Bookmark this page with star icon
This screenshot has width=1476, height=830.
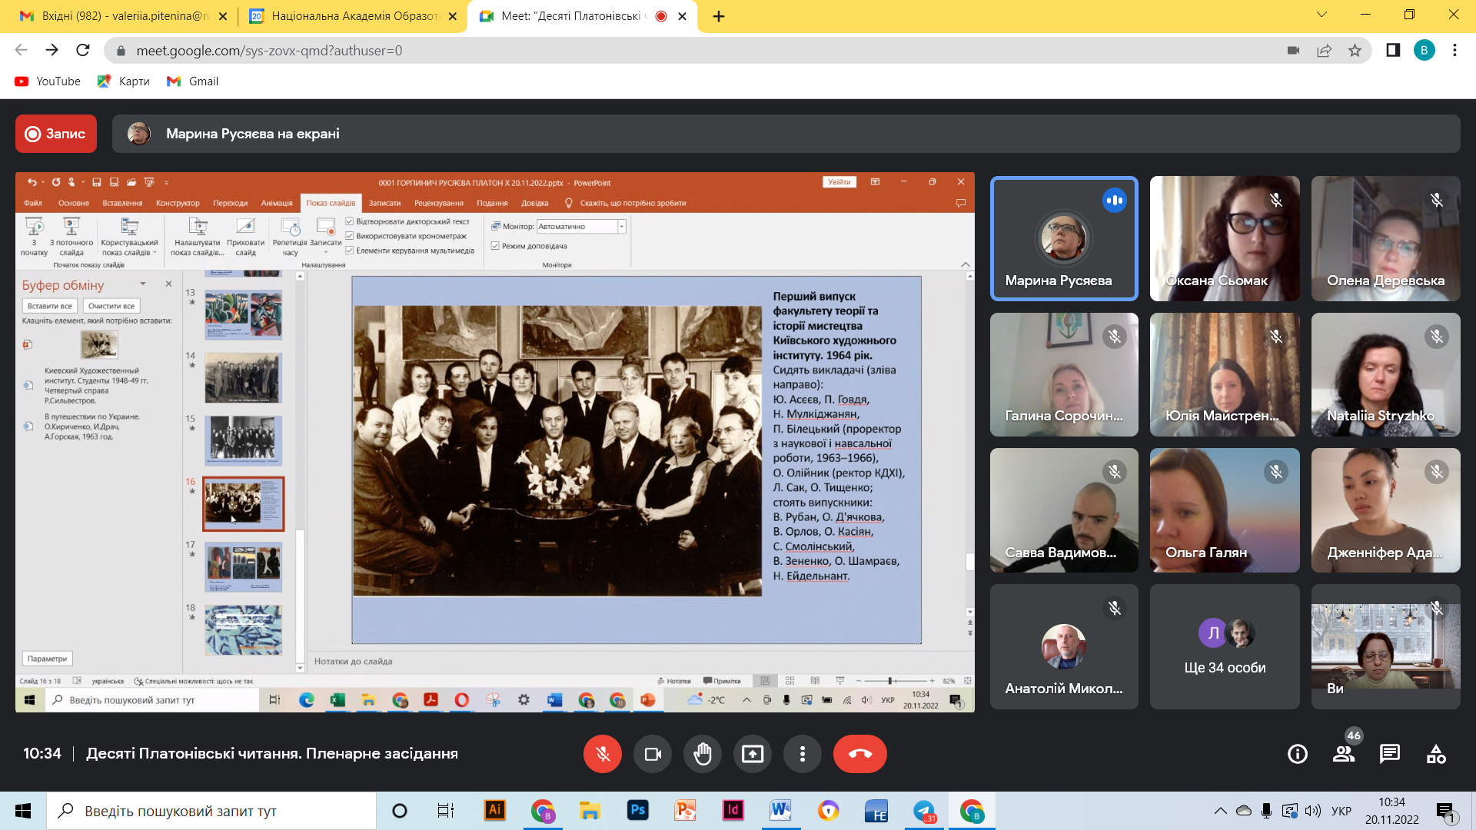click(1355, 51)
